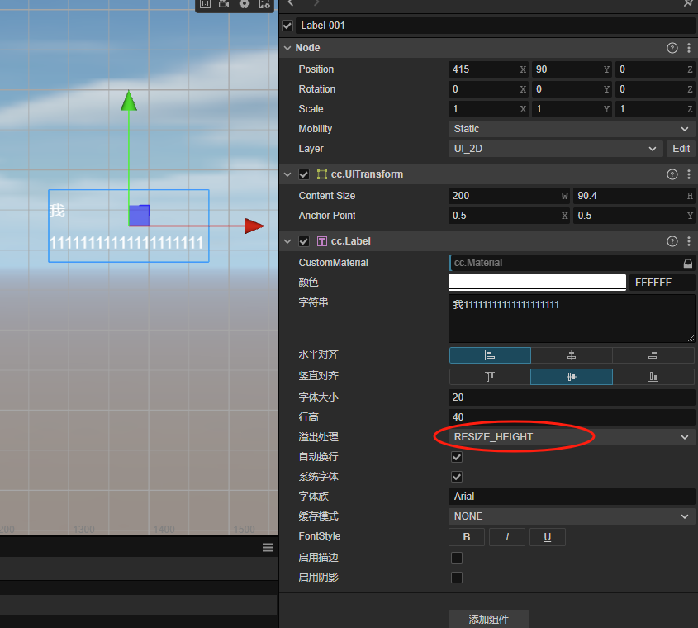Open help for cc.UITransform component
698x628 pixels.
coord(672,174)
